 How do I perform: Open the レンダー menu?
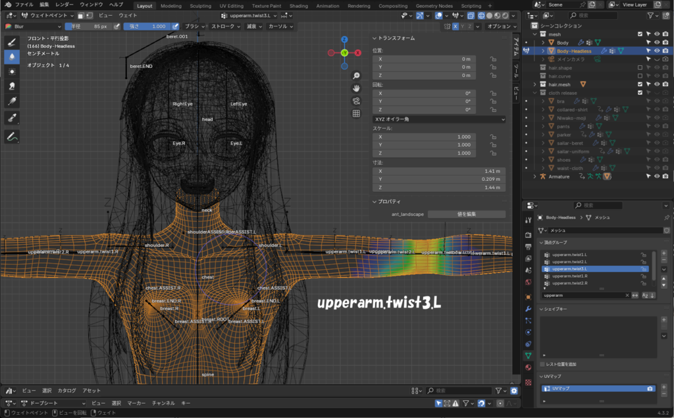click(x=65, y=5)
